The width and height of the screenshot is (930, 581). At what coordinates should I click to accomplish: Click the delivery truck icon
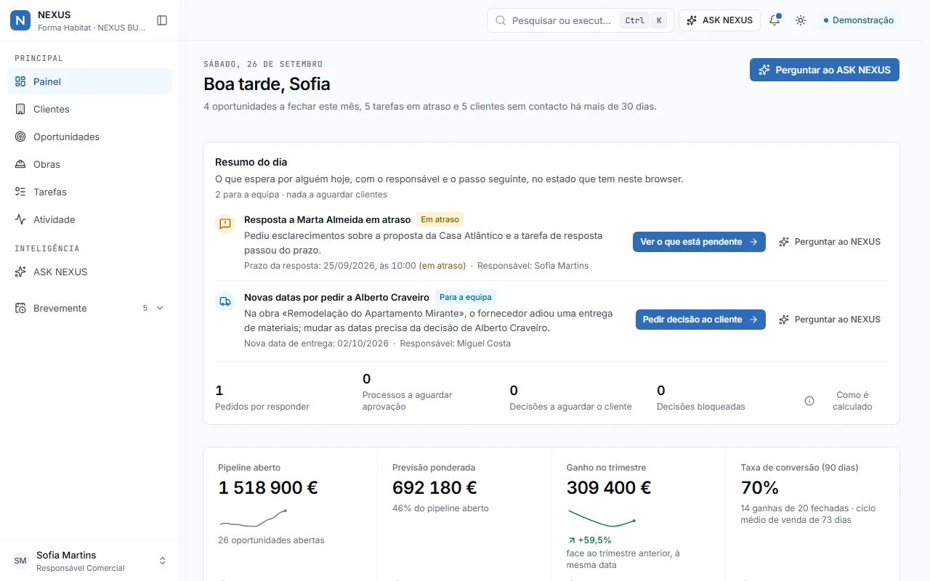pos(225,301)
